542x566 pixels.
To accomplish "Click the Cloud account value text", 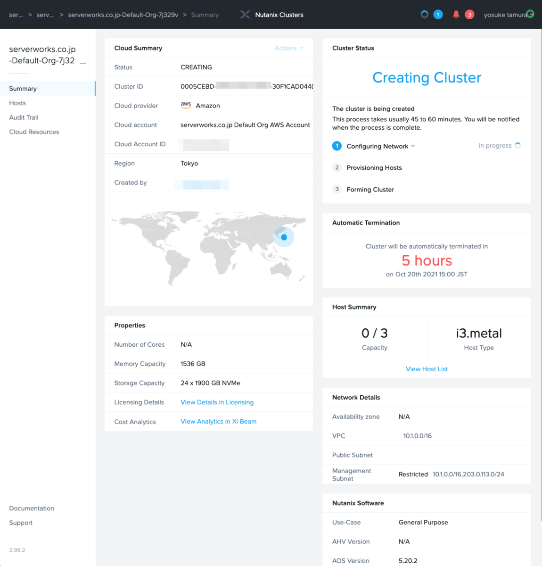I will pos(245,125).
